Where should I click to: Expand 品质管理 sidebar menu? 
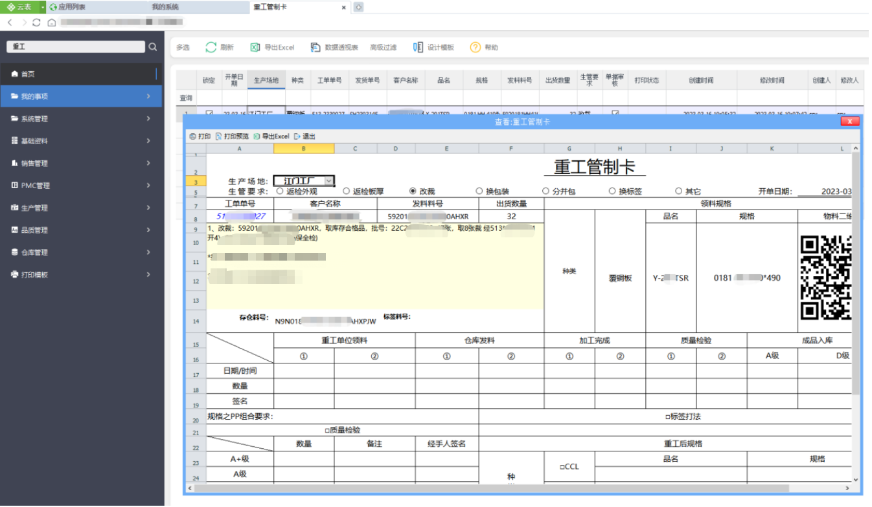(81, 230)
